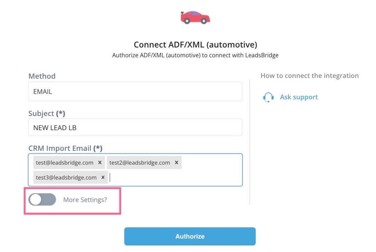
Task: Click the headset support icon
Action: pos(268,97)
